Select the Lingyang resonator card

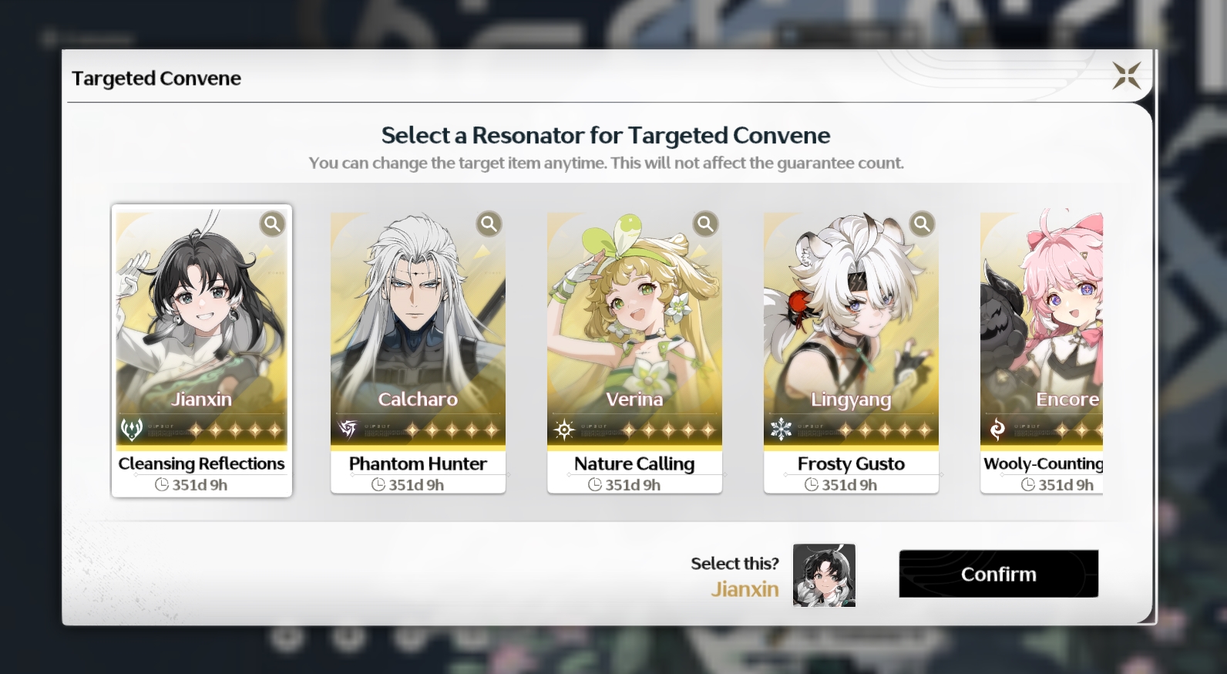click(851, 352)
